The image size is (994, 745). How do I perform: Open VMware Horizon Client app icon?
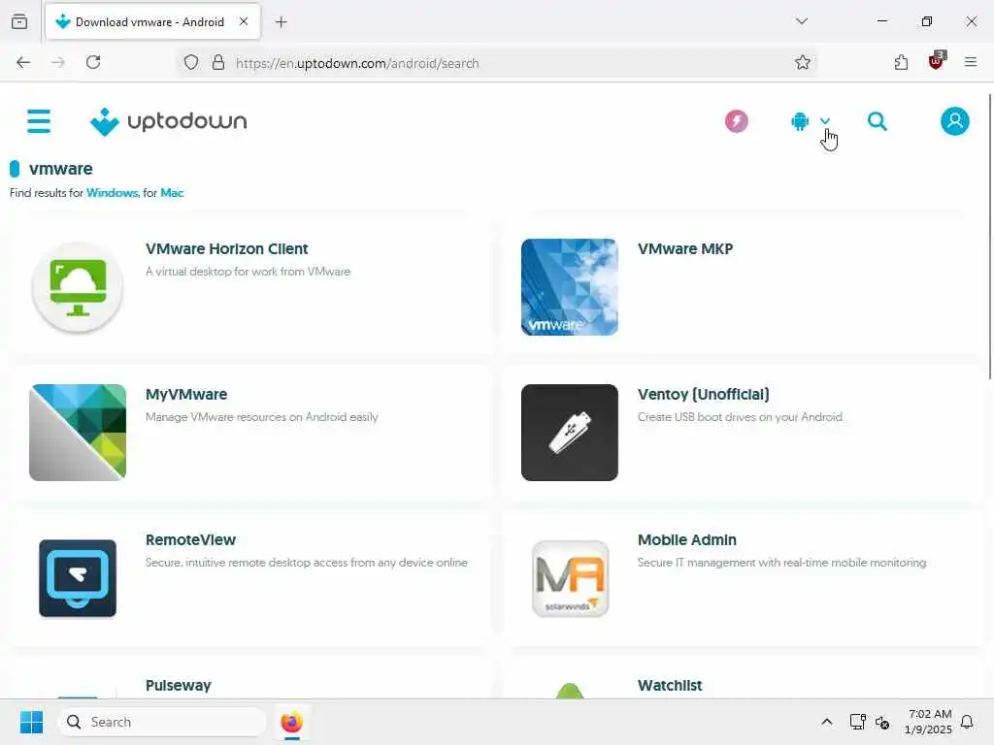coord(78,287)
